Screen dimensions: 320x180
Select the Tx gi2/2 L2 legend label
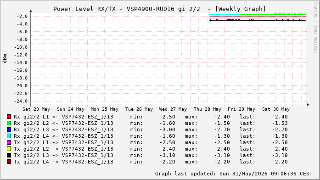pyautogui.click(x=63, y=149)
